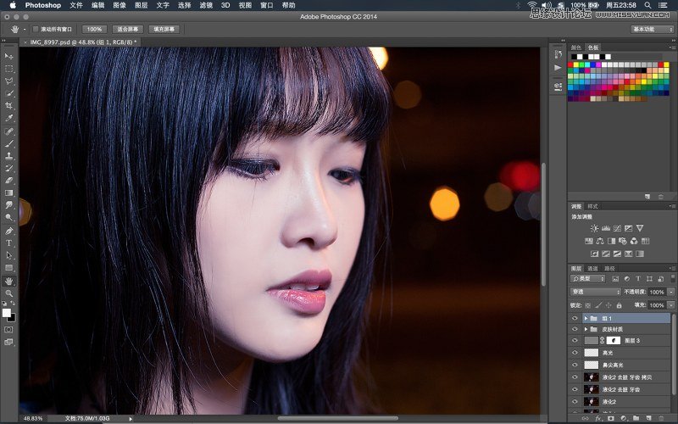The width and height of the screenshot is (678, 424).
Task: Select the Polygonal Lasso tool
Action: coord(8,81)
